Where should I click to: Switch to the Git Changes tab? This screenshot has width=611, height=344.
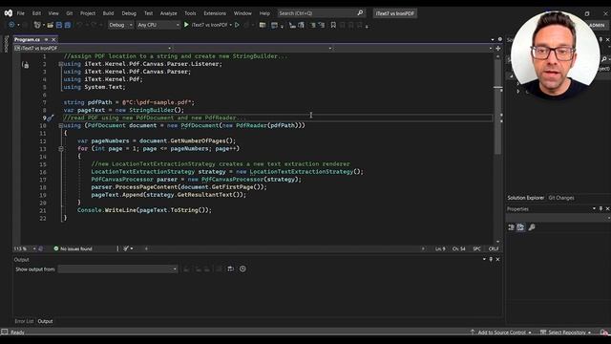click(561, 198)
